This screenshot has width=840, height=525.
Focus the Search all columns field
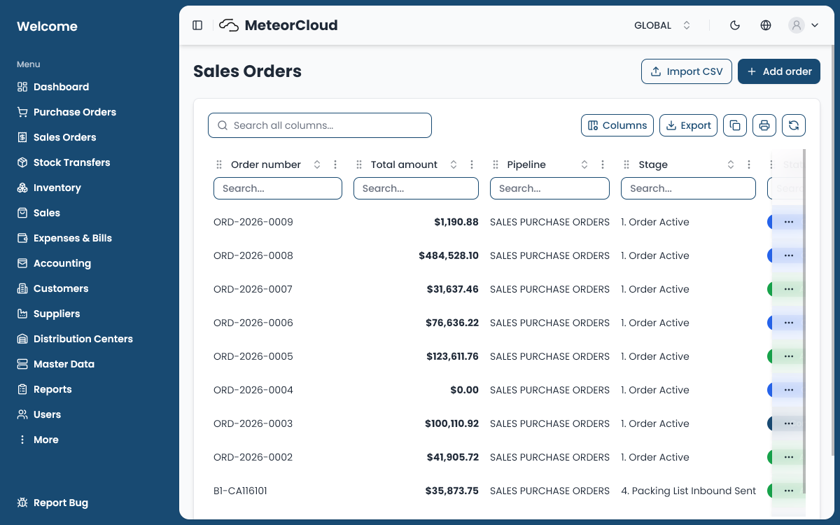coord(320,125)
